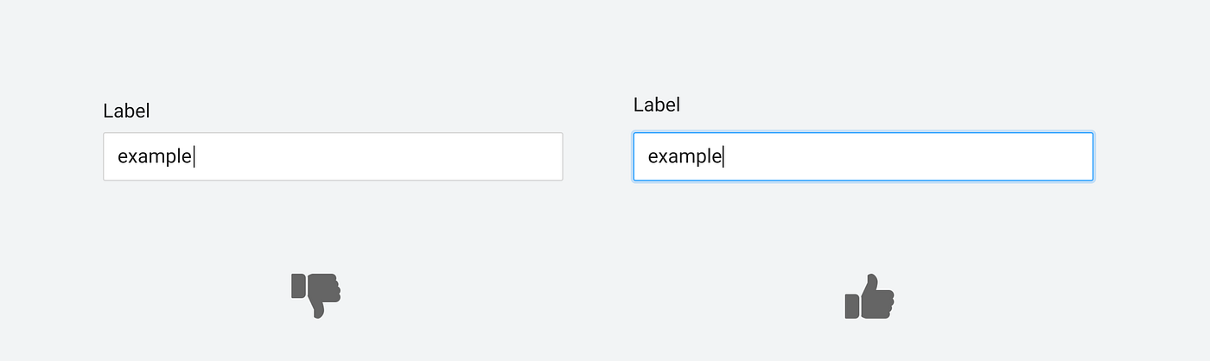Viewport: 1210px width, 361px height.
Task: Click the "Label" text above the blue-bordered field
Action: click(x=657, y=104)
